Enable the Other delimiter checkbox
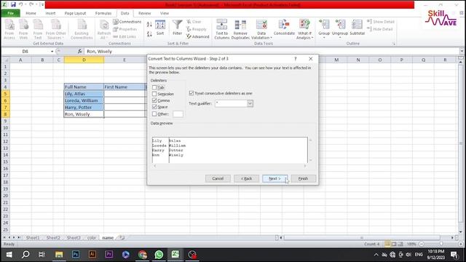This screenshot has width=466, height=262. coord(154,114)
